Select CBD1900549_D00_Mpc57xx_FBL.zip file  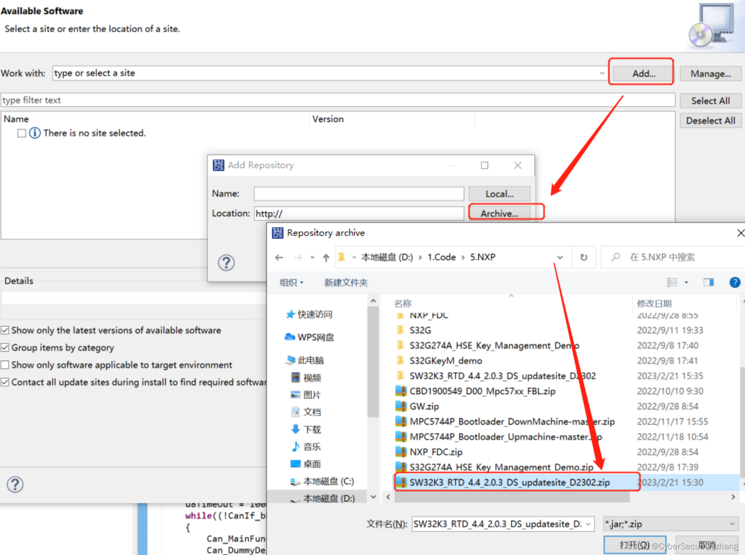[x=476, y=391]
